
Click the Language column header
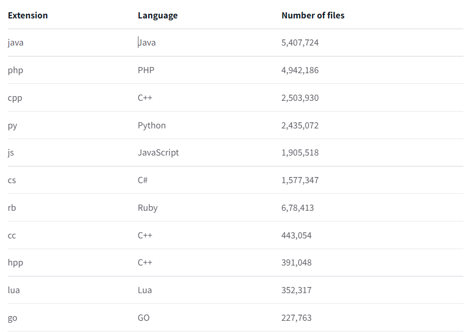[x=158, y=15]
